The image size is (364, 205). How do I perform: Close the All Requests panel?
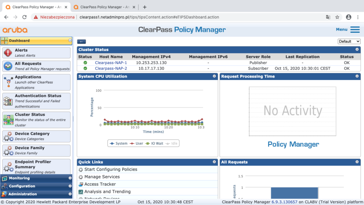[357, 162]
